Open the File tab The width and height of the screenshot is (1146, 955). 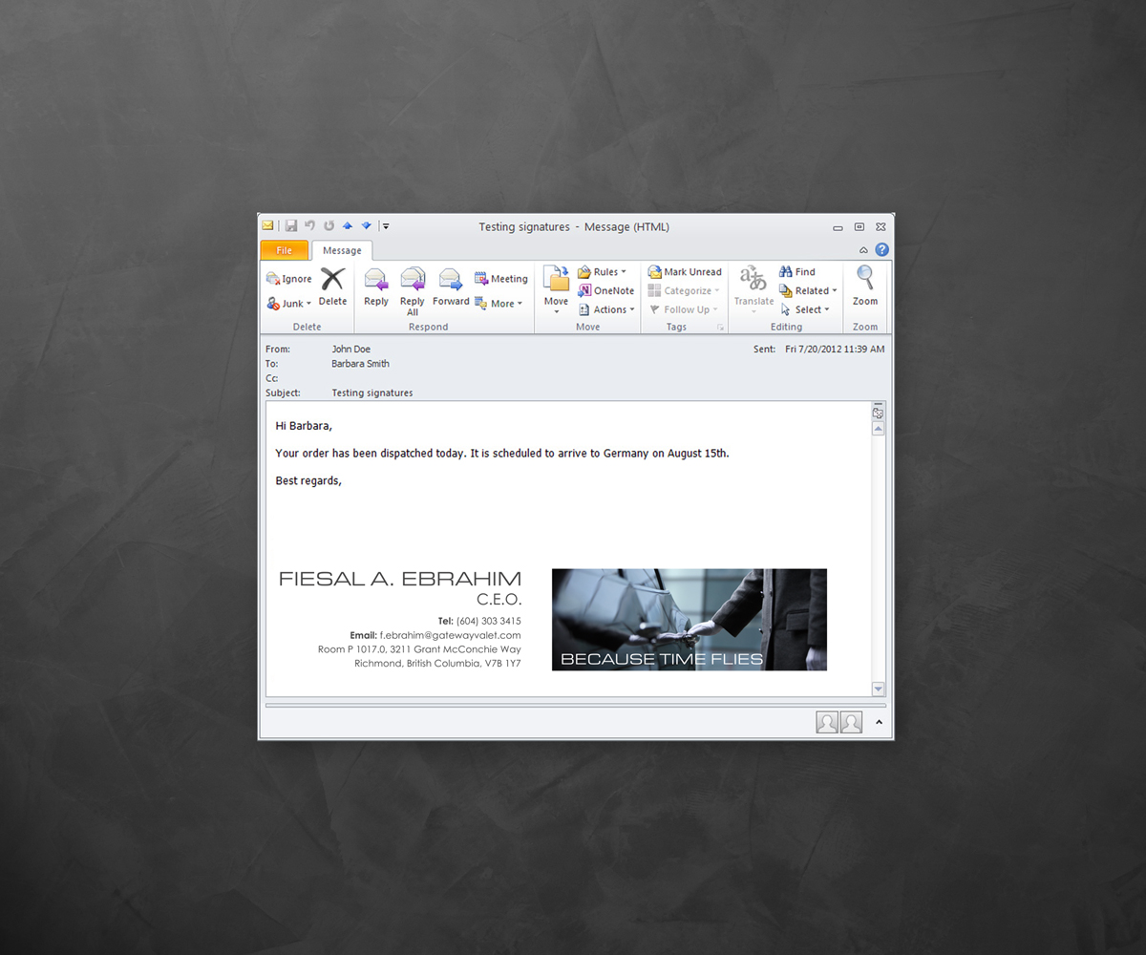(x=285, y=250)
